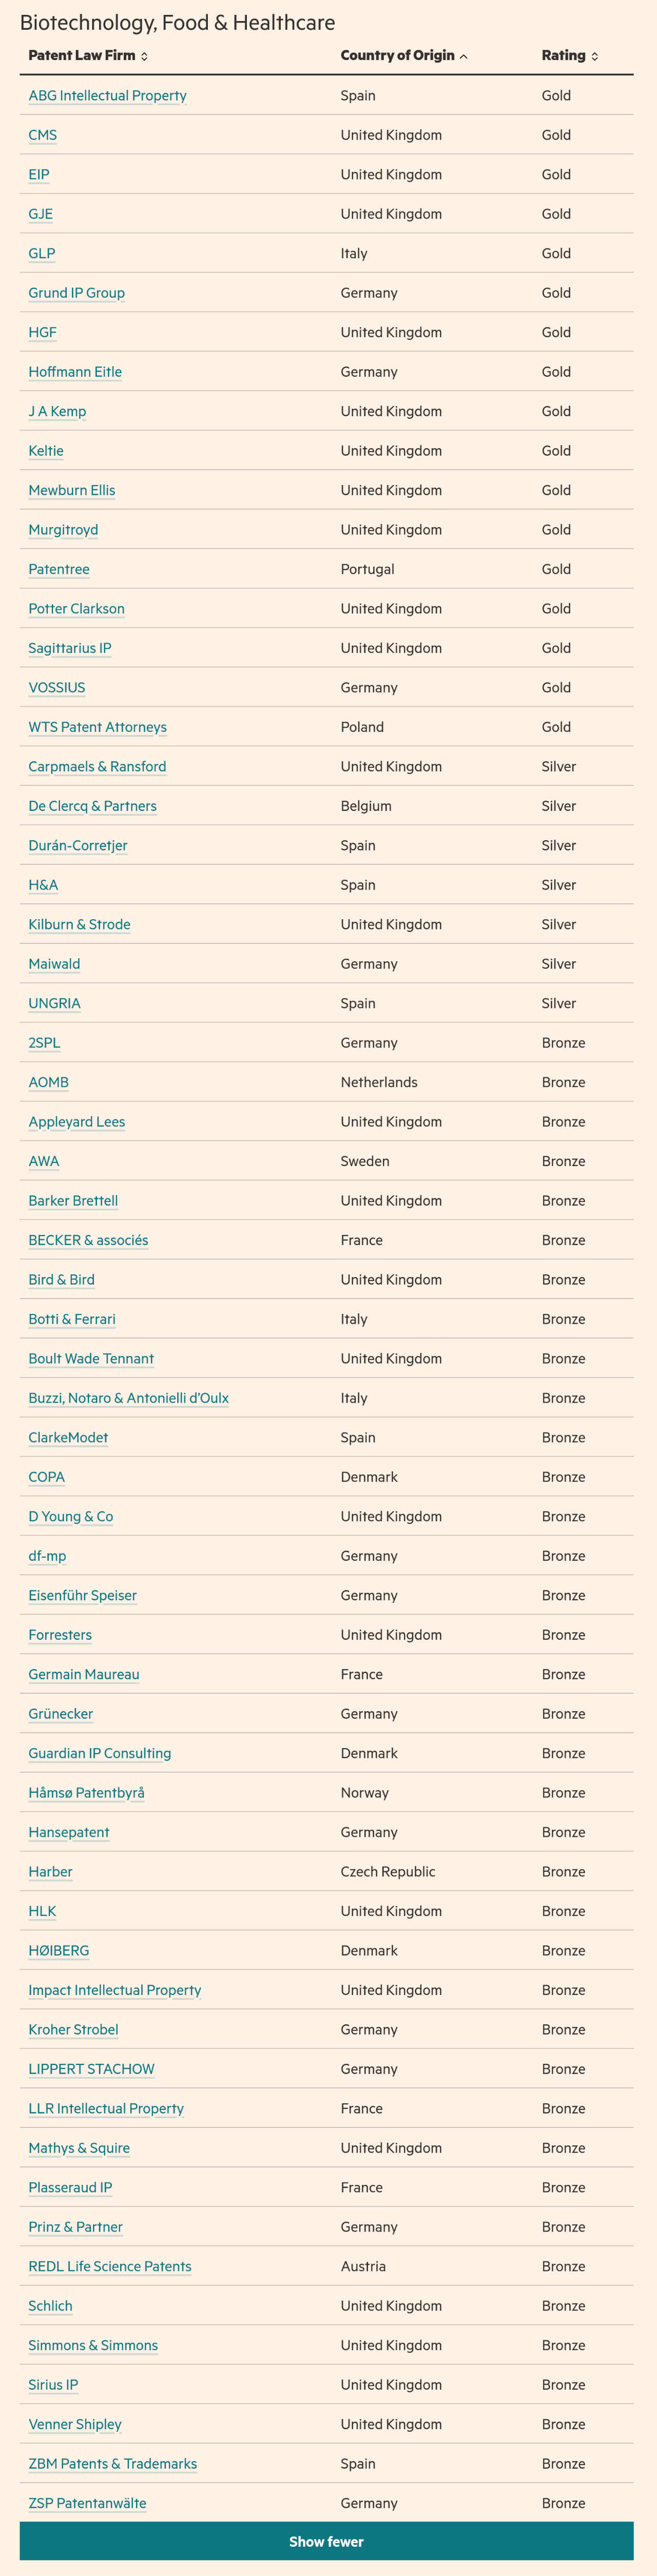Click the Kilburn & Strode link

click(x=79, y=925)
